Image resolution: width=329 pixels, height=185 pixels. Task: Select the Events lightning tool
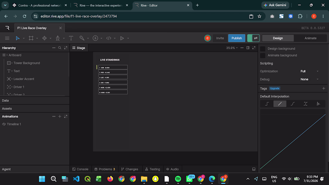point(95,38)
